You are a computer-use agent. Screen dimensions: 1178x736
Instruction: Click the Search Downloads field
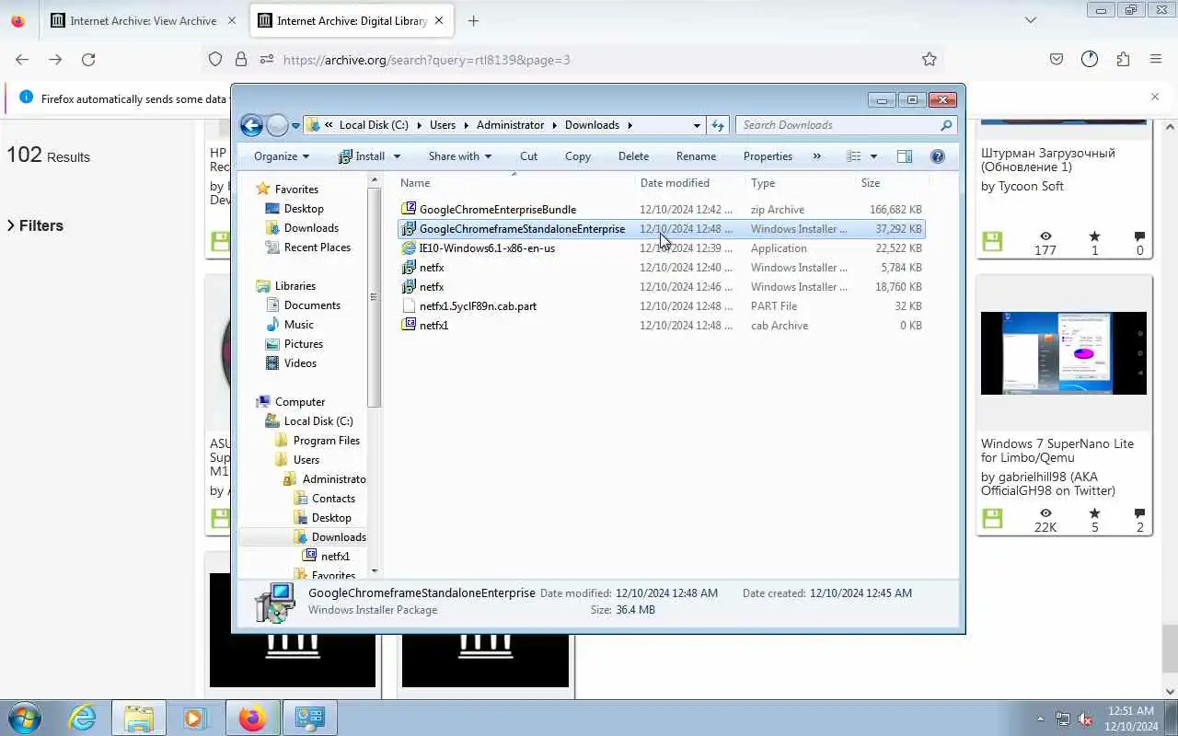pos(845,125)
